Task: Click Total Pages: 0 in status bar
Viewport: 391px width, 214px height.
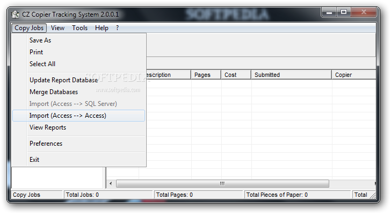Action: 175,195
